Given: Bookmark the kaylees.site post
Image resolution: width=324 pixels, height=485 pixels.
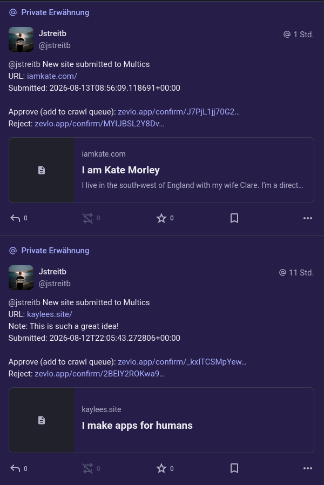Looking at the screenshot, I should tap(234, 468).
